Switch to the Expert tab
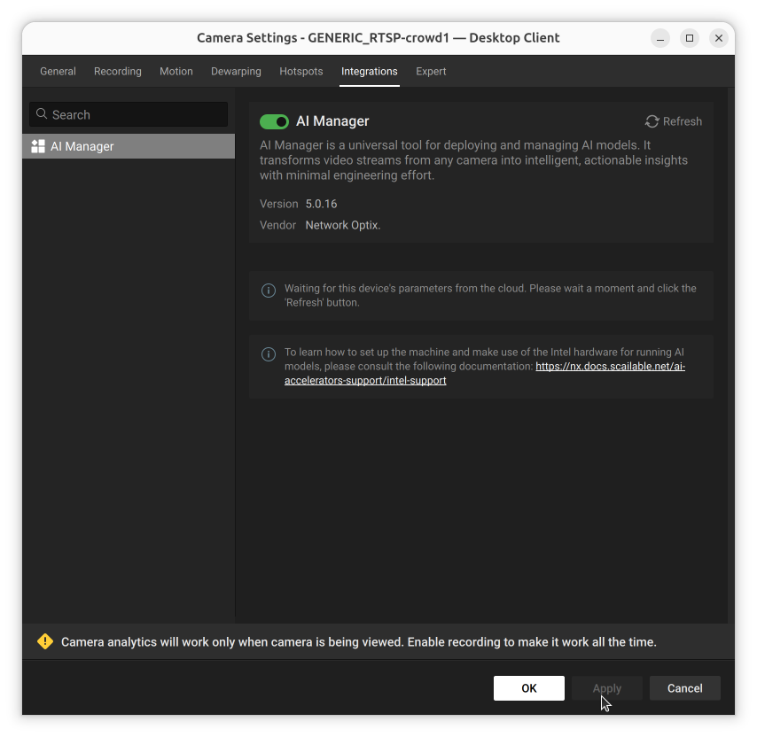This screenshot has width=757, height=737. [431, 72]
